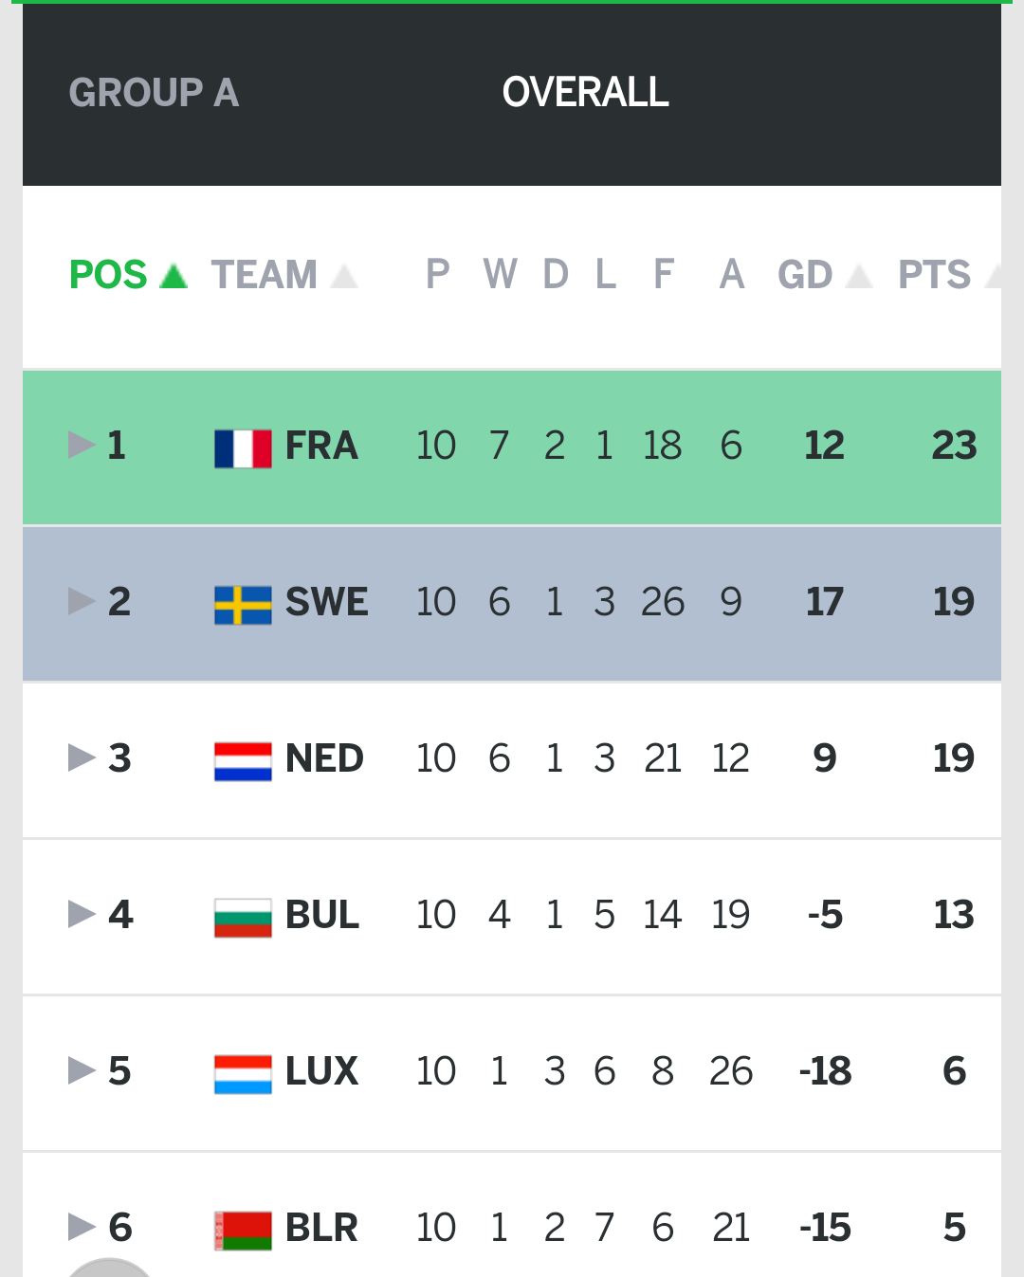Expand the position 2 row arrow
The width and height of the screenshot is (1024, 1277).
(82, 601)
